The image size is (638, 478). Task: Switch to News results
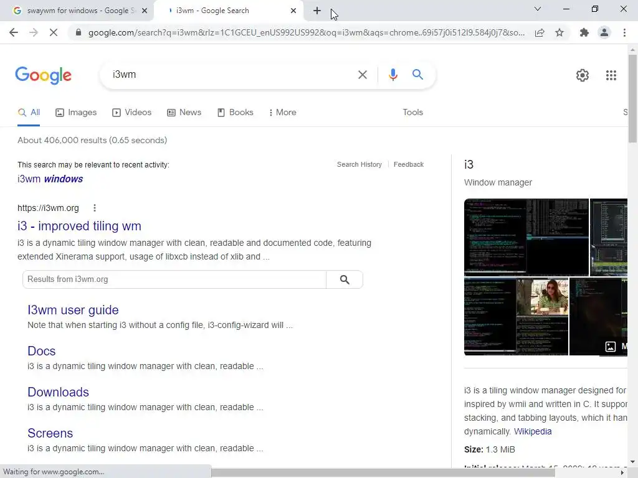coord(184,113)
